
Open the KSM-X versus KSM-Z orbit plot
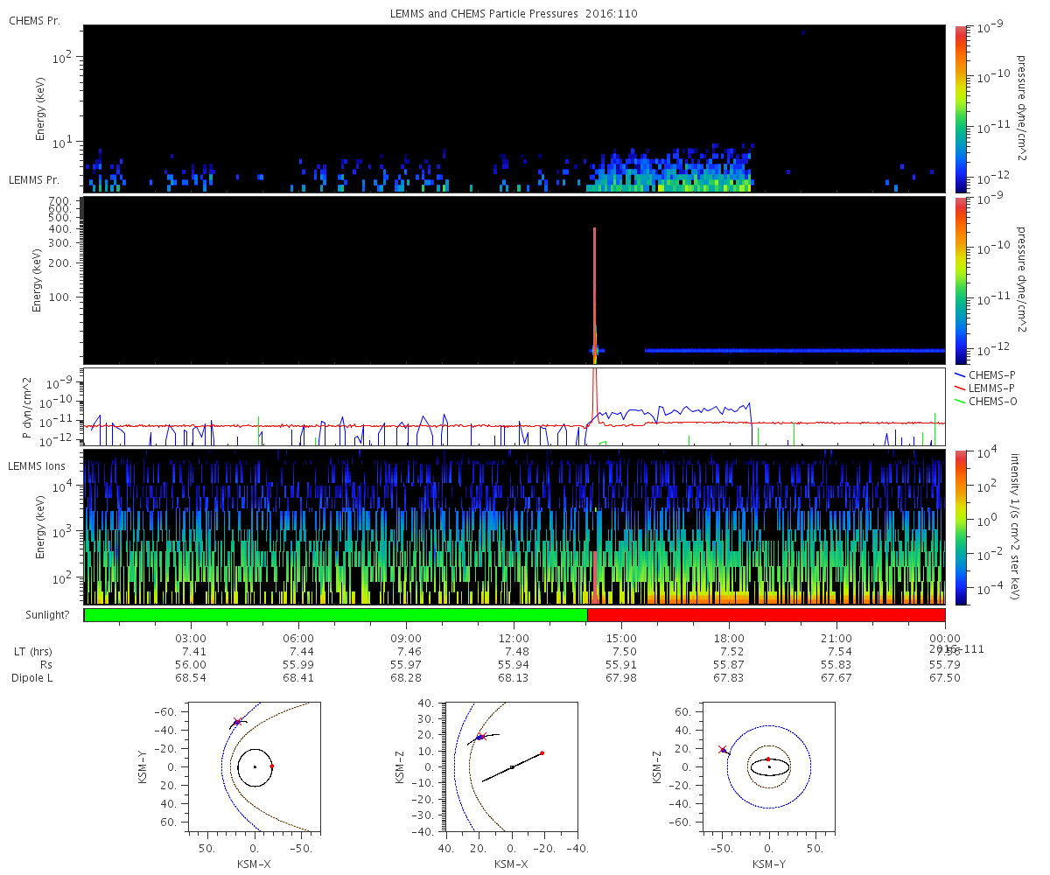511,766
